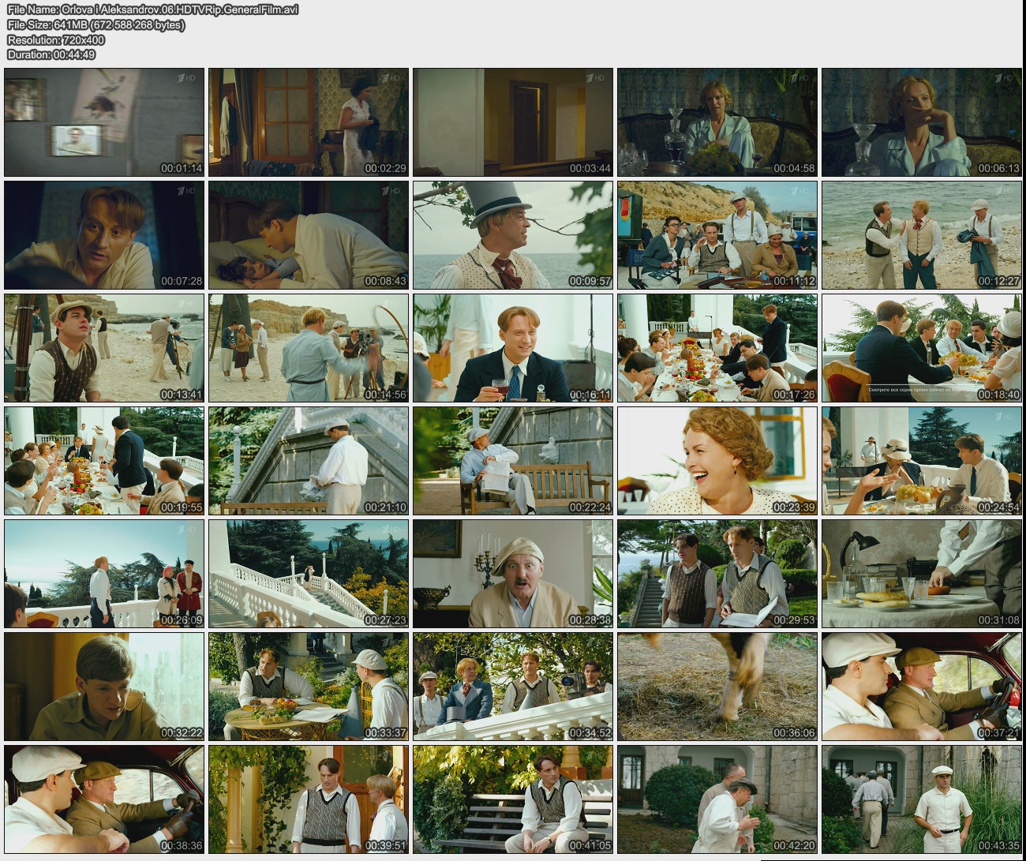Open the thumbnail marked 00:23:39 of laughing woman

click(717, 461)
